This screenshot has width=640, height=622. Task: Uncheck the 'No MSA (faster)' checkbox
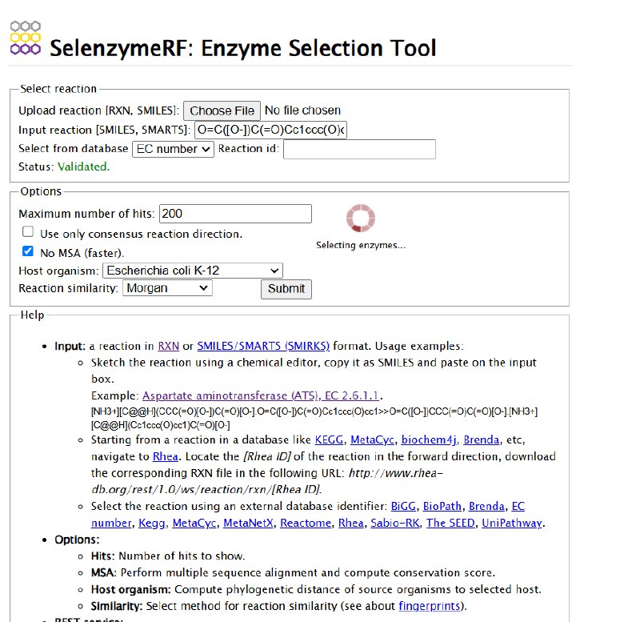click(x=28, y=251)
